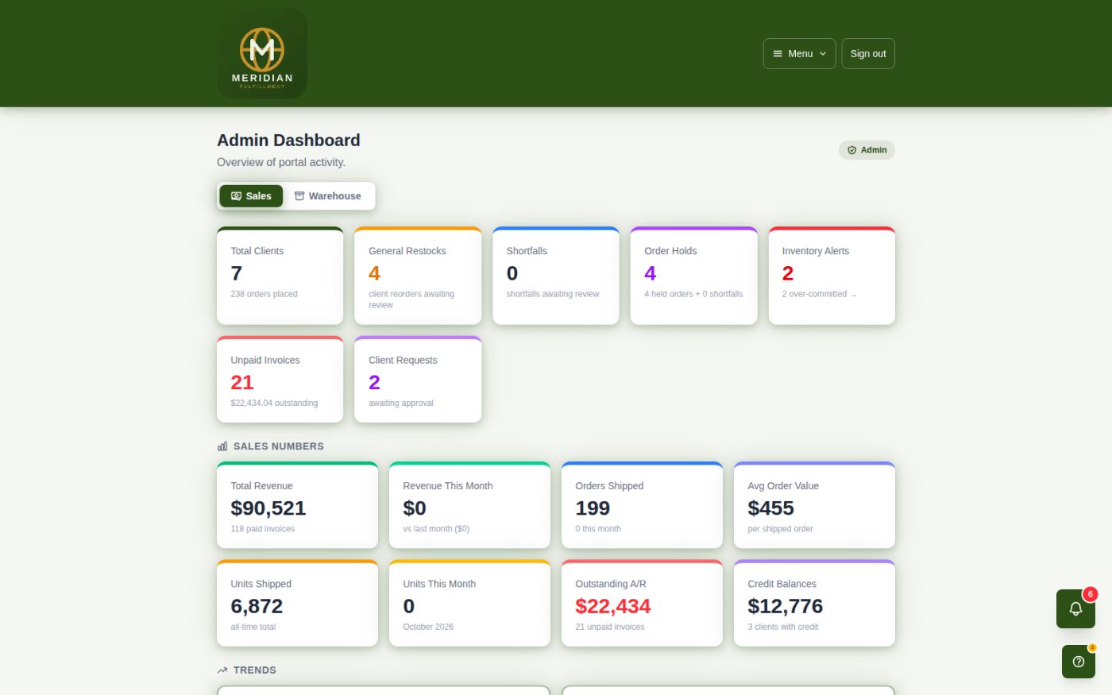Click the '$22,434.04 outstanding' text
Viewport: 1112px width, 695px height.
click(x=274, y=403)
